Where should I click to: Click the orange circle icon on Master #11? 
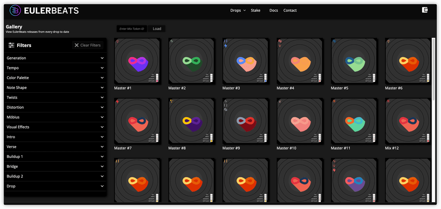point(334,101)
